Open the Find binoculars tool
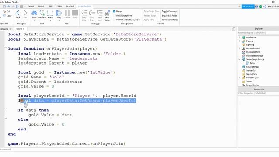 point(34,13)
